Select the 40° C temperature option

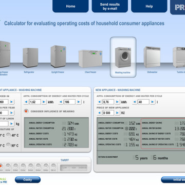tap(8, 135)
